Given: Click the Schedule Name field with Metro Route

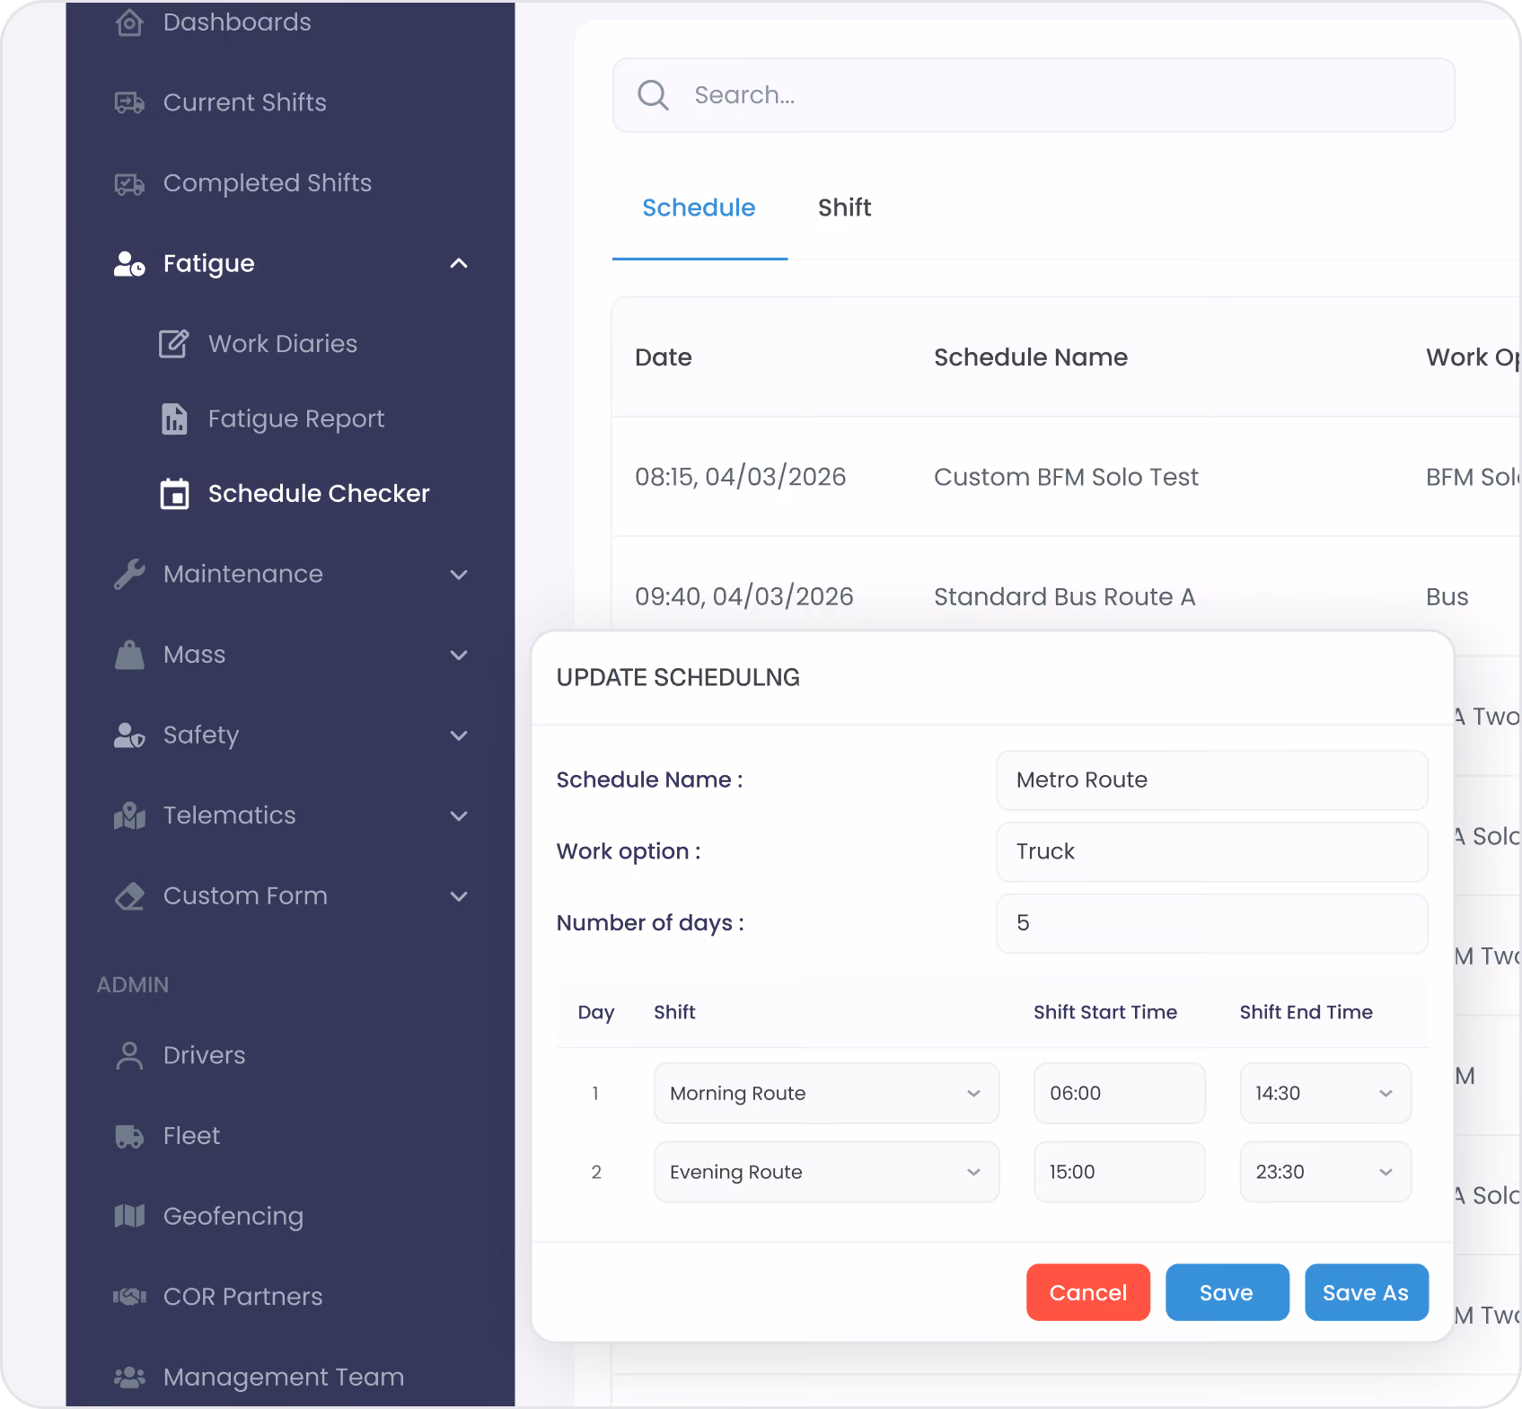Looking at the screenshot, I should [x=1212, y=780].
